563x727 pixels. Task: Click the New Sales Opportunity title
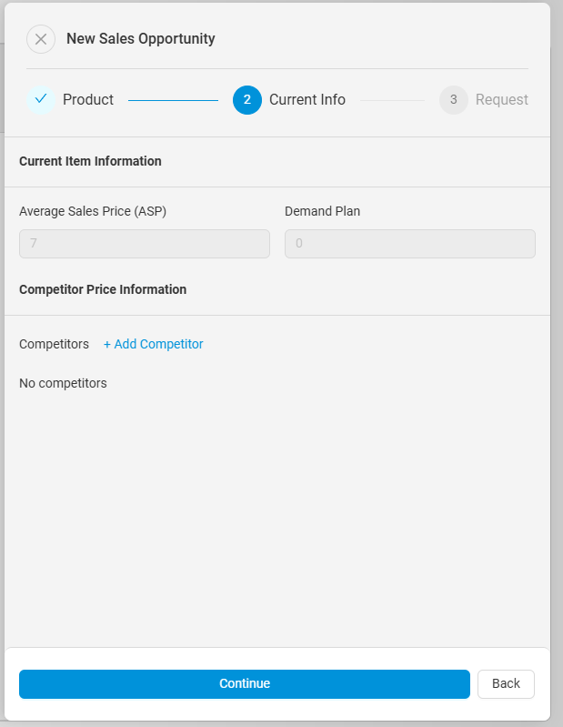(x=141, y=39)
